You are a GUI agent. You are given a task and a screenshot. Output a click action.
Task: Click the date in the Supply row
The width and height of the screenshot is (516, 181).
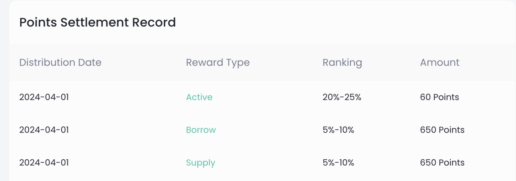(44, 162)
